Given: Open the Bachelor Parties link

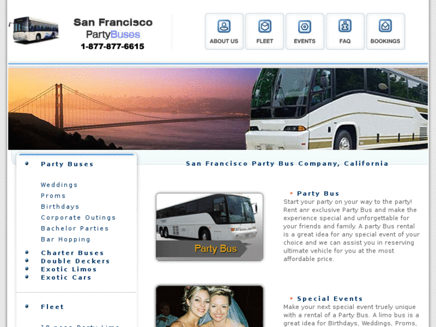Looking at the screenshot, I should pyautogui.click(x=74, y=228).
